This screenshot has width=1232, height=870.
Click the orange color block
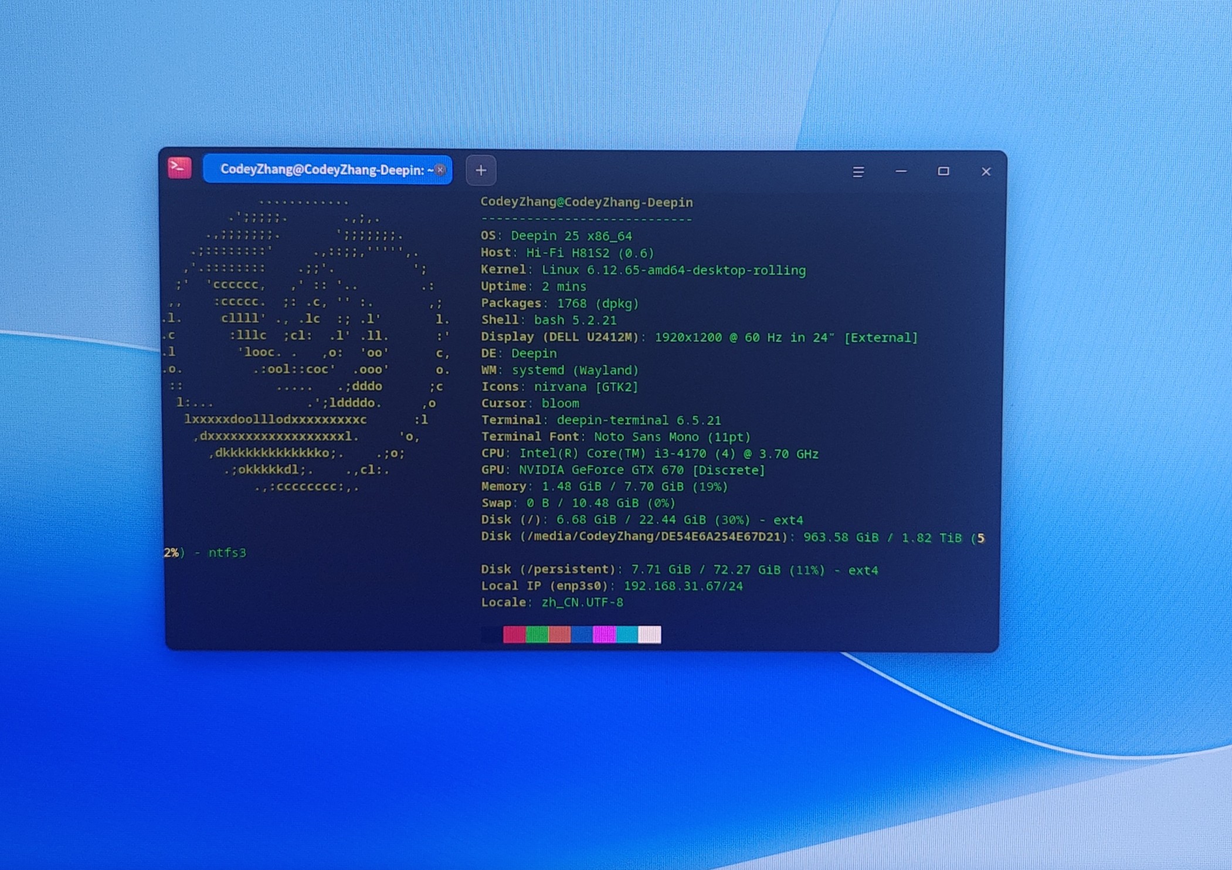(x=559, y=634)
